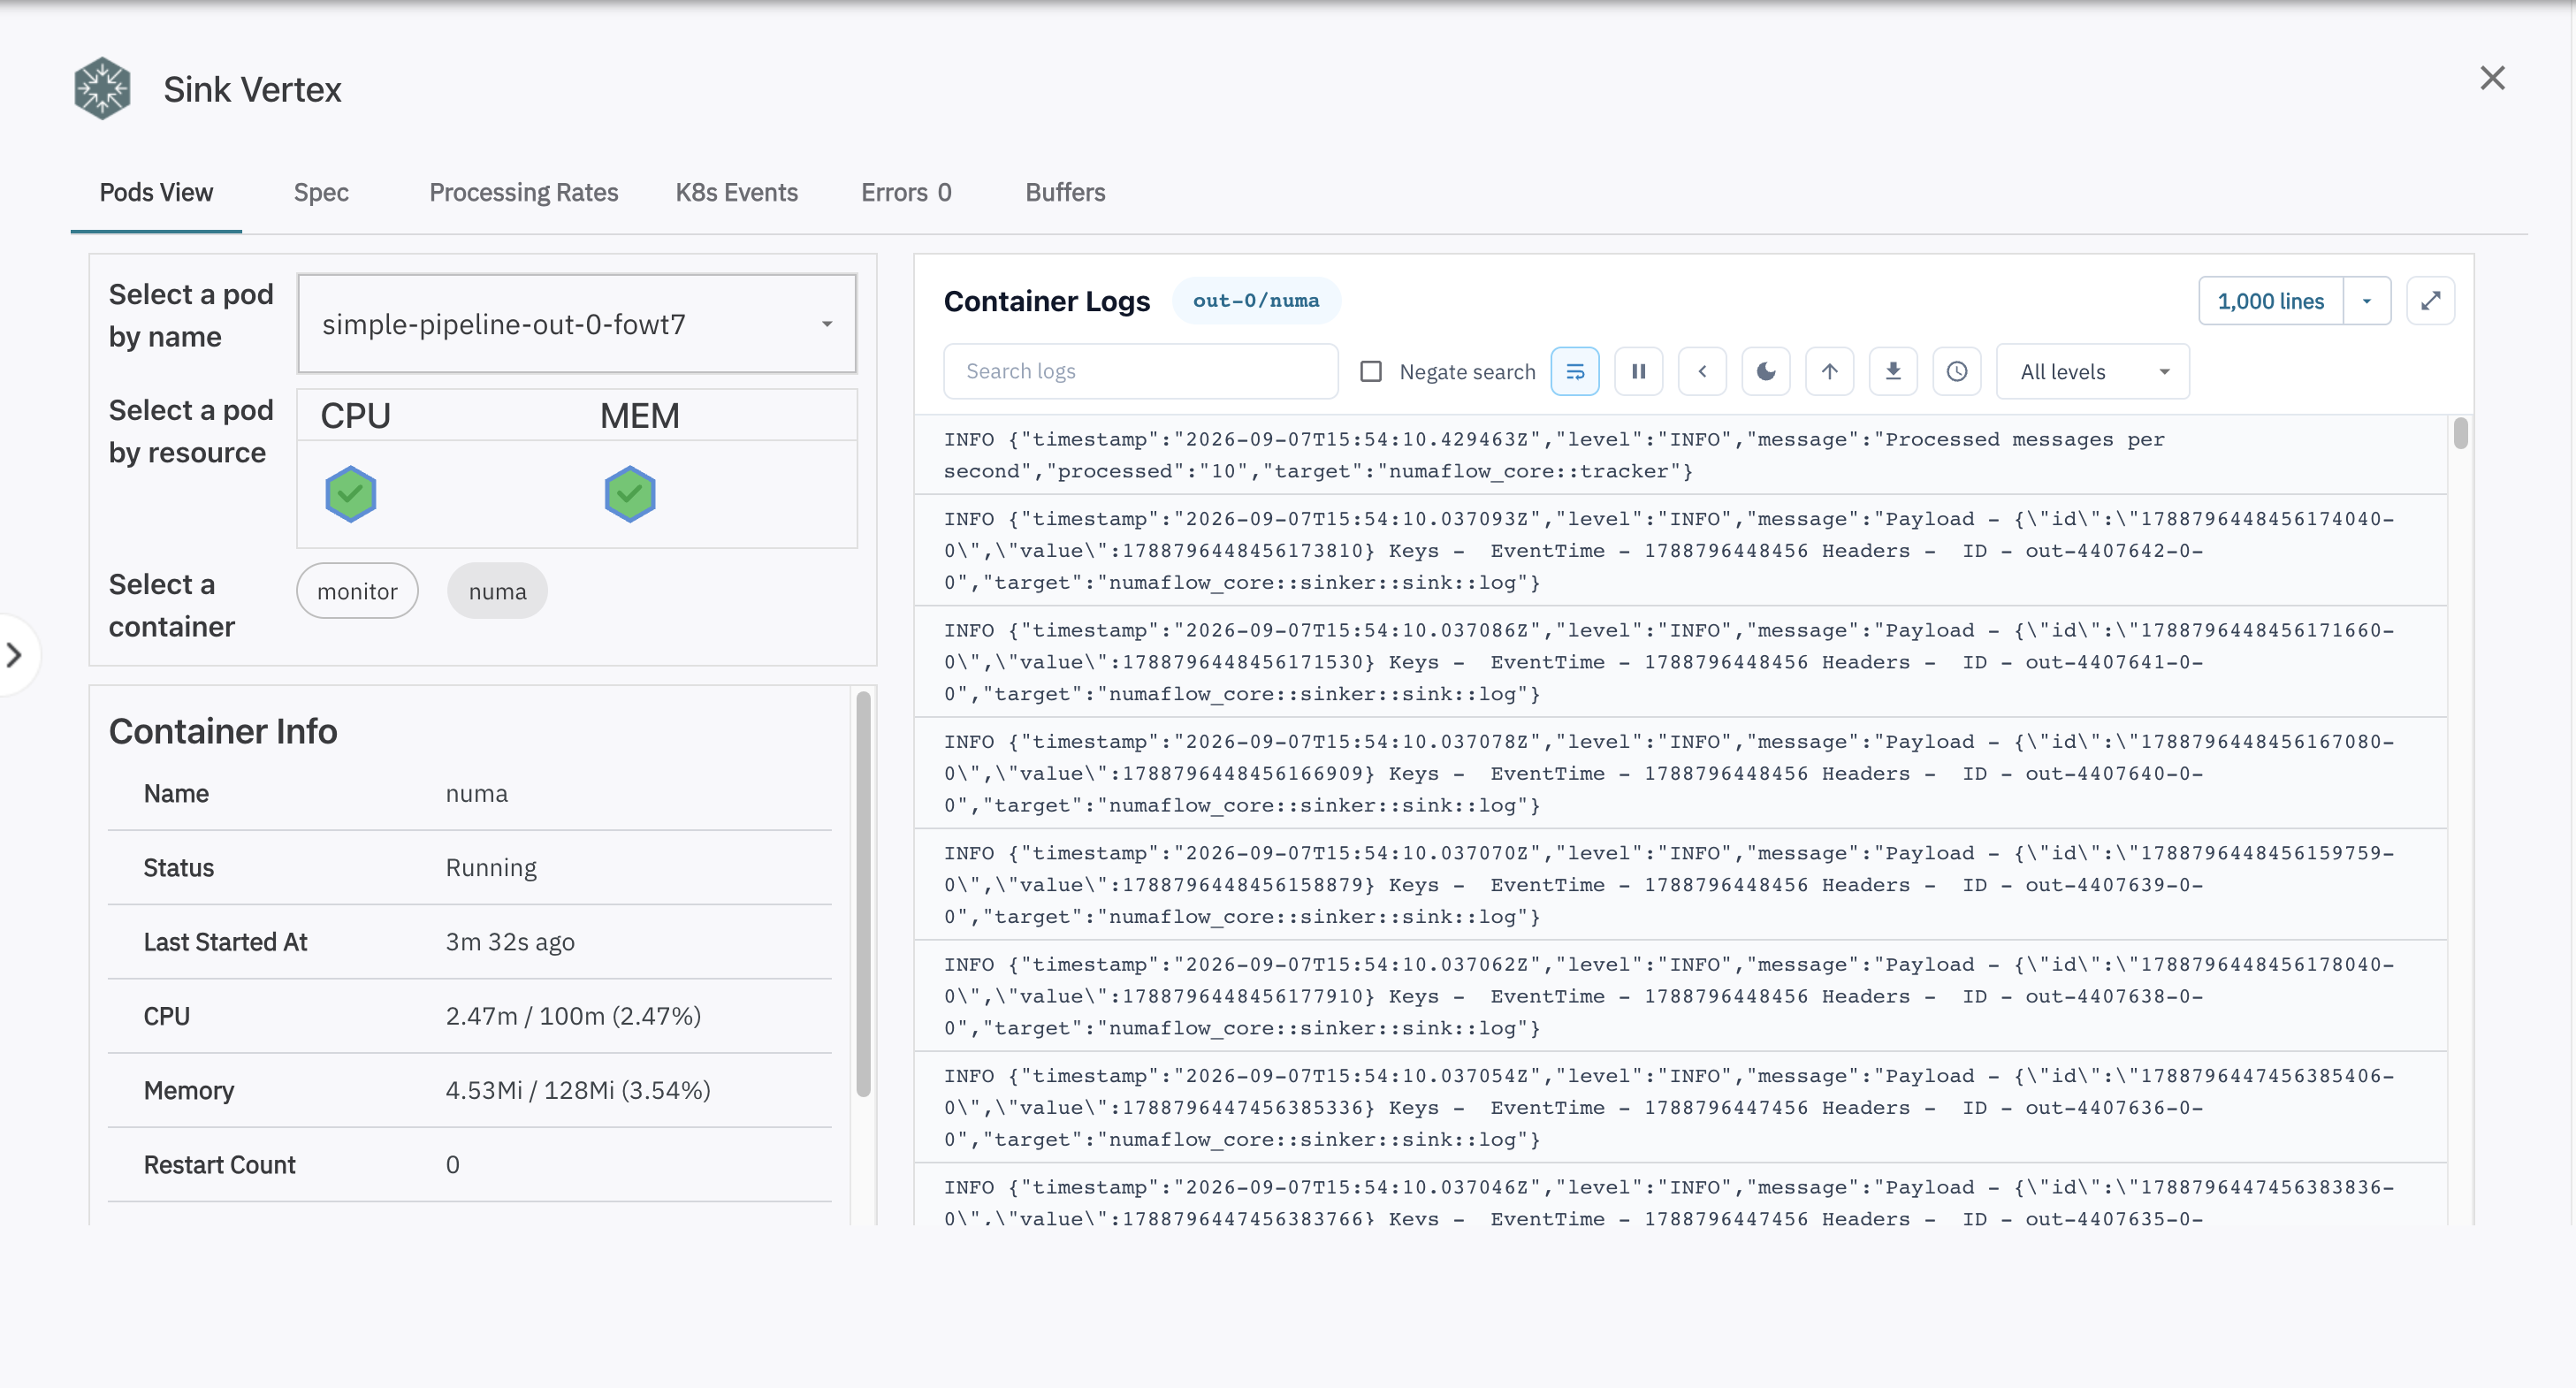
Task: Expand the left side panel arrow
Action: point(14,655)
